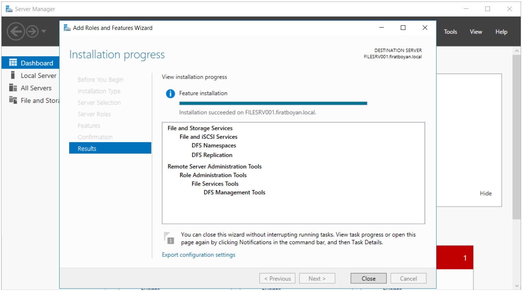Click the Before You Begin wizard step

point(101,79)
